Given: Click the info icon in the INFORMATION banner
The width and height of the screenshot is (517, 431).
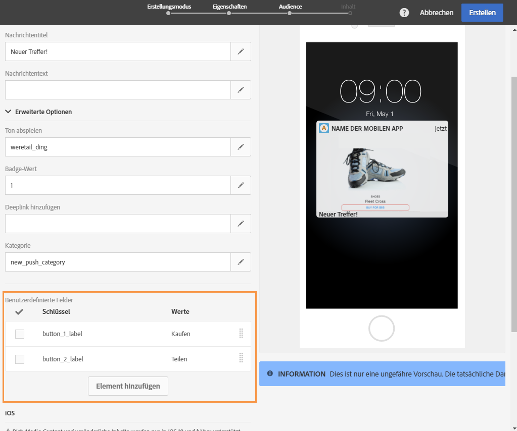Looking at the screenshot, I should tap(270, 373).
